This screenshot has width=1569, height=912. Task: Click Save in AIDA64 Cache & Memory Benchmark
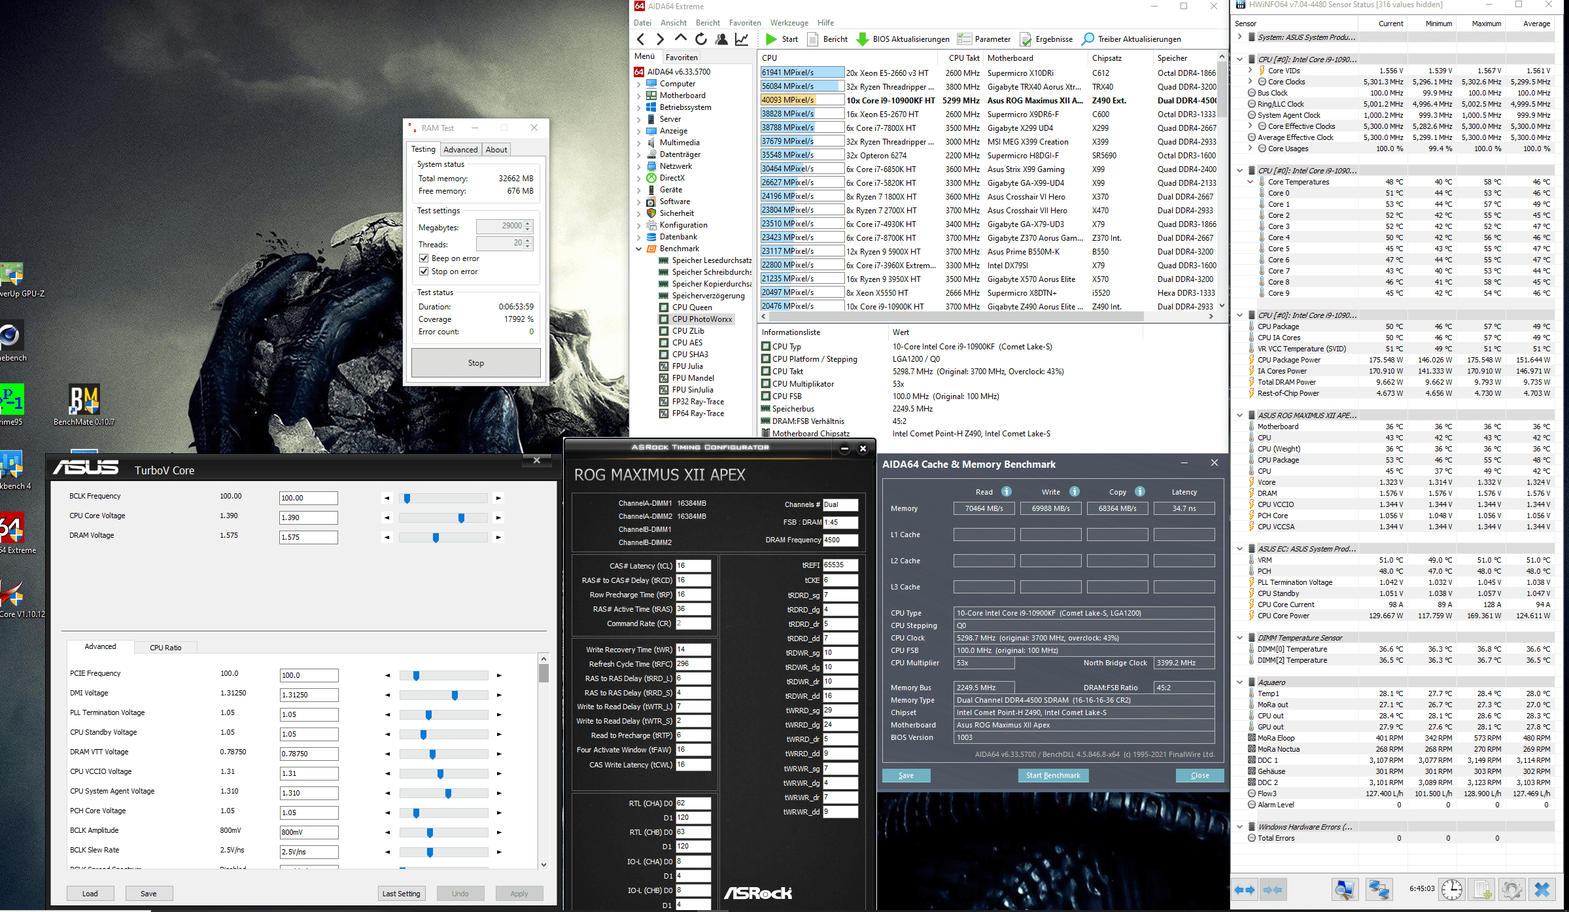tap(906, 775)
